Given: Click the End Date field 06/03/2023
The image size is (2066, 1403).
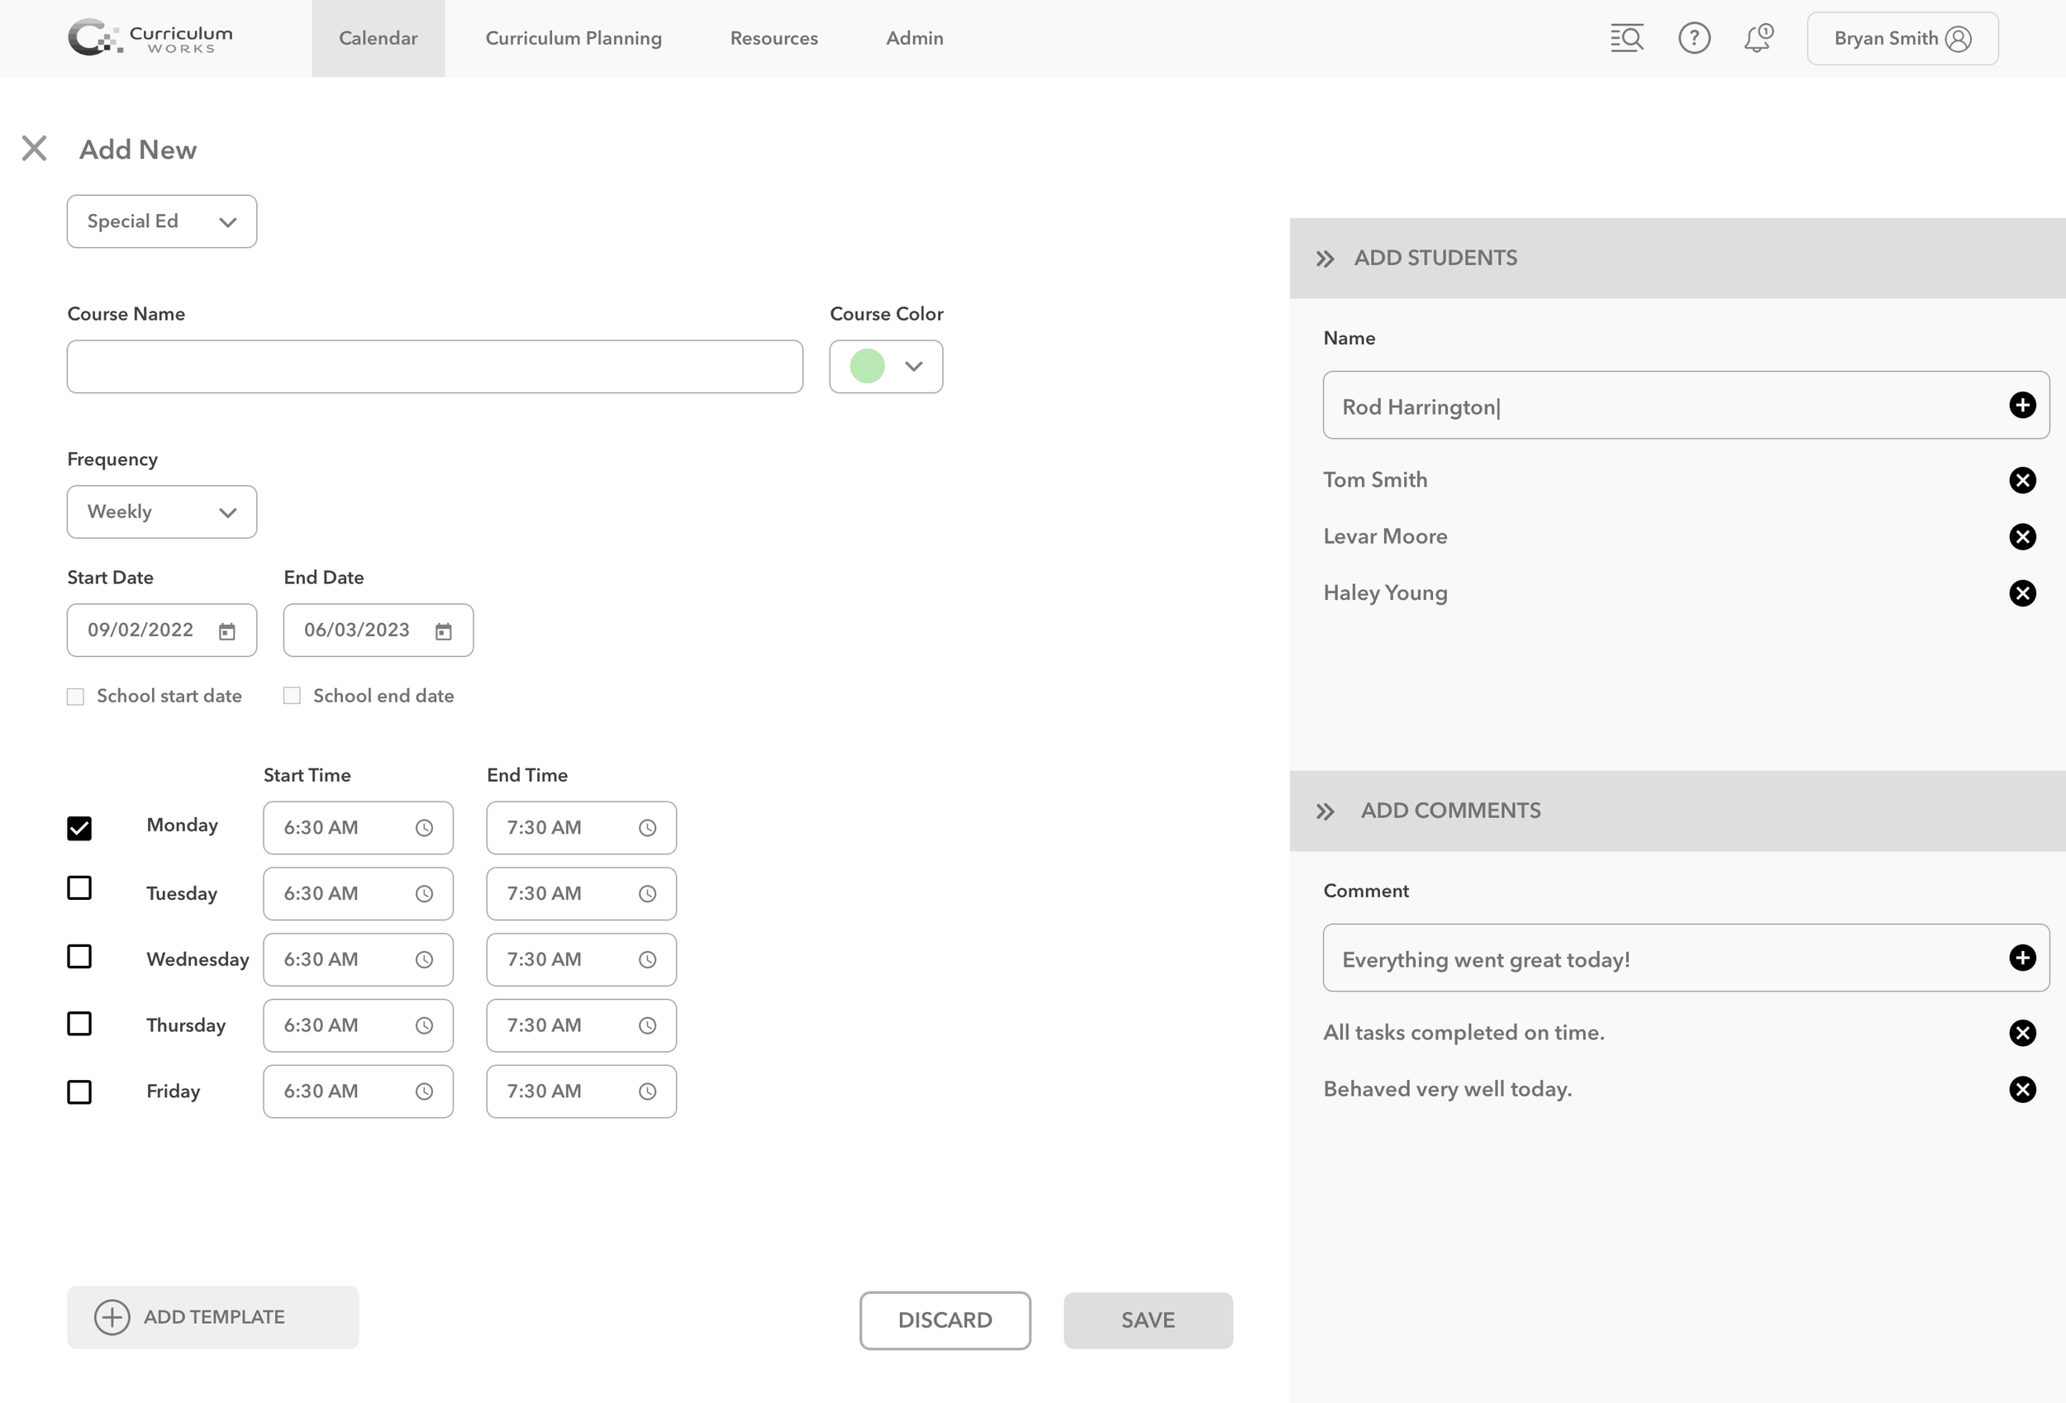Looking at the screenshot, I should (x=378, y=630).
